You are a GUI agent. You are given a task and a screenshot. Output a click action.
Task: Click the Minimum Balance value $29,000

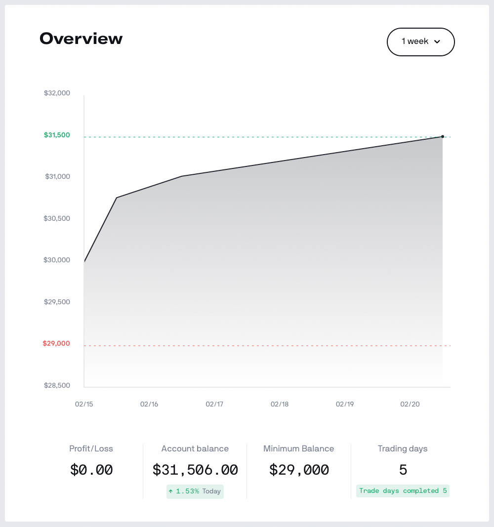[x=299, y=470]
